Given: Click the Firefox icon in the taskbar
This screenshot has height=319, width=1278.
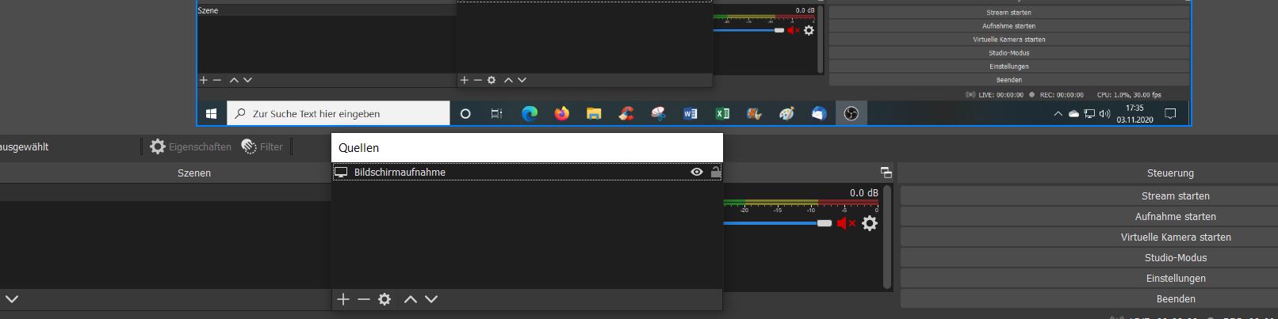Looking at the screenshot, I should point(561,114).
